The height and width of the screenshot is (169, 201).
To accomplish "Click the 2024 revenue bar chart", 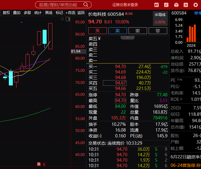I will [191, 33].
